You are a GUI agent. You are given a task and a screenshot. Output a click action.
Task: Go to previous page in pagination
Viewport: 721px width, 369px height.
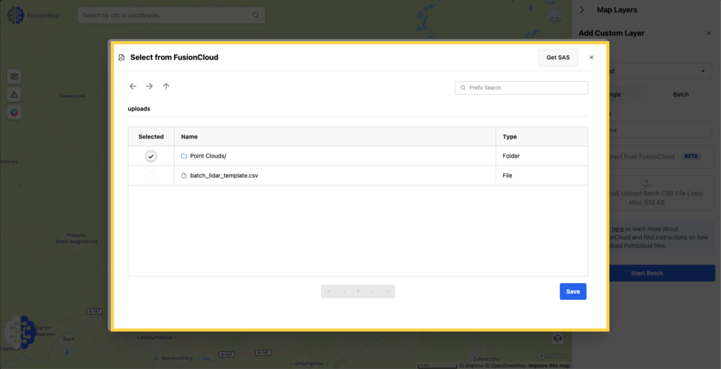pos(344,291)
